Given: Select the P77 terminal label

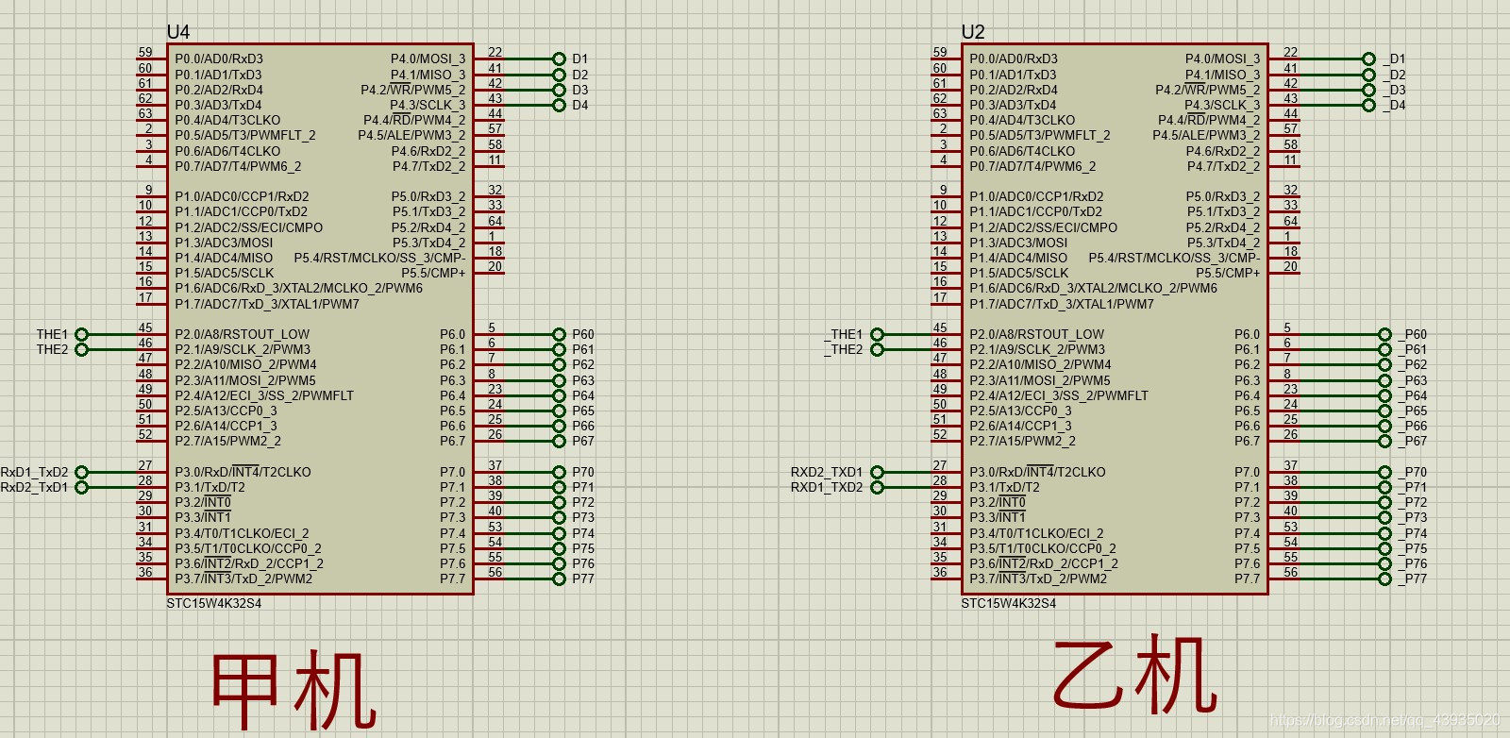Looking at the screenshot, I should pos(583,579).
